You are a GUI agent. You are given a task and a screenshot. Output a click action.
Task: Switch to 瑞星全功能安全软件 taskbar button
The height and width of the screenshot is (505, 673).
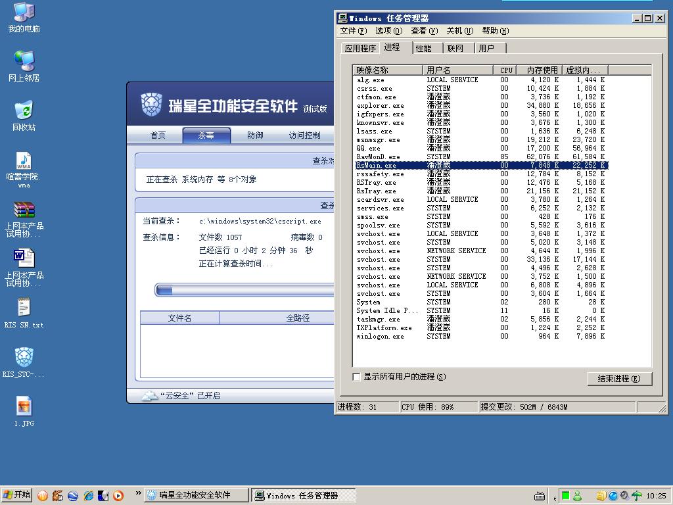(x=197, y=495)
